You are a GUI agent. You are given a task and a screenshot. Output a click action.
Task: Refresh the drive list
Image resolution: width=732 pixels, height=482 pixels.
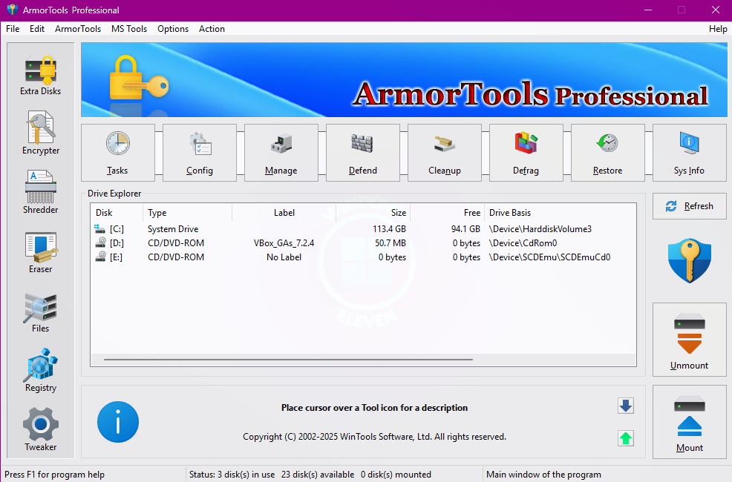(x=690, y=206)
